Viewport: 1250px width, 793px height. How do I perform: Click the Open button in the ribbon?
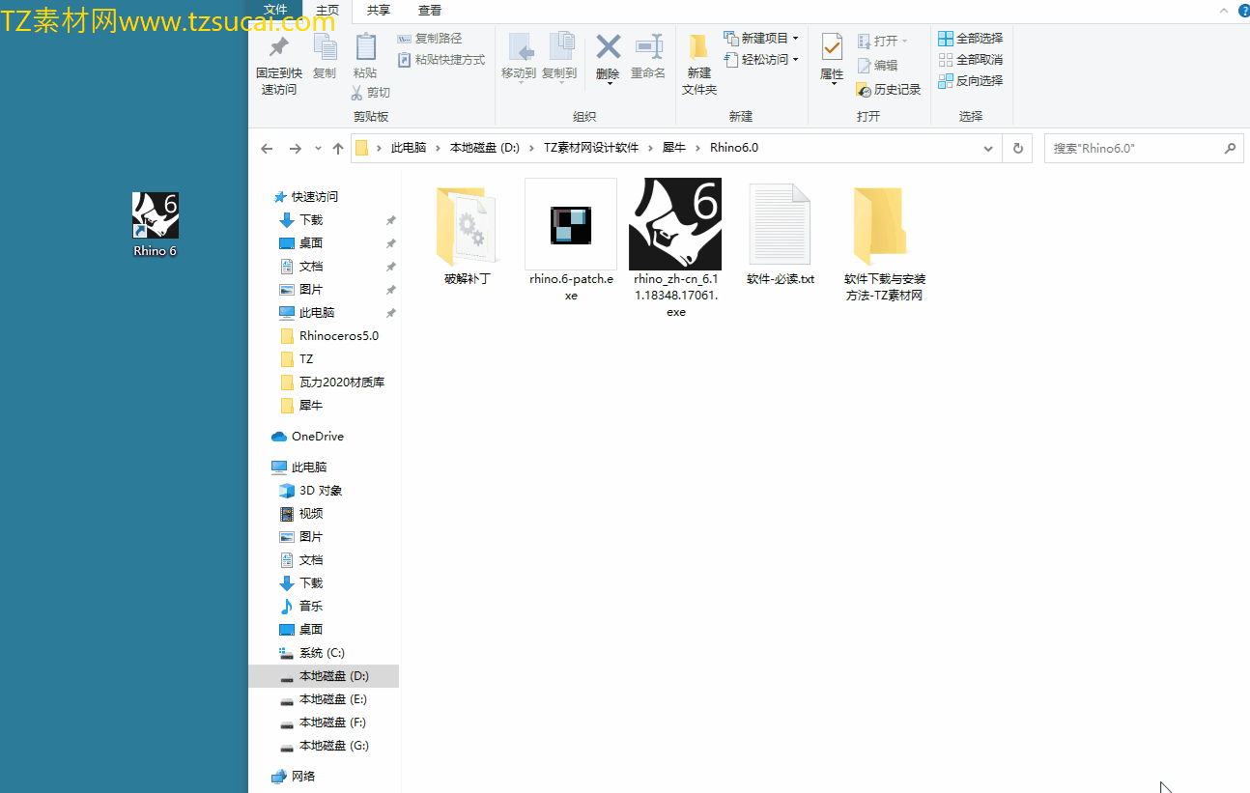pos(882,42)
